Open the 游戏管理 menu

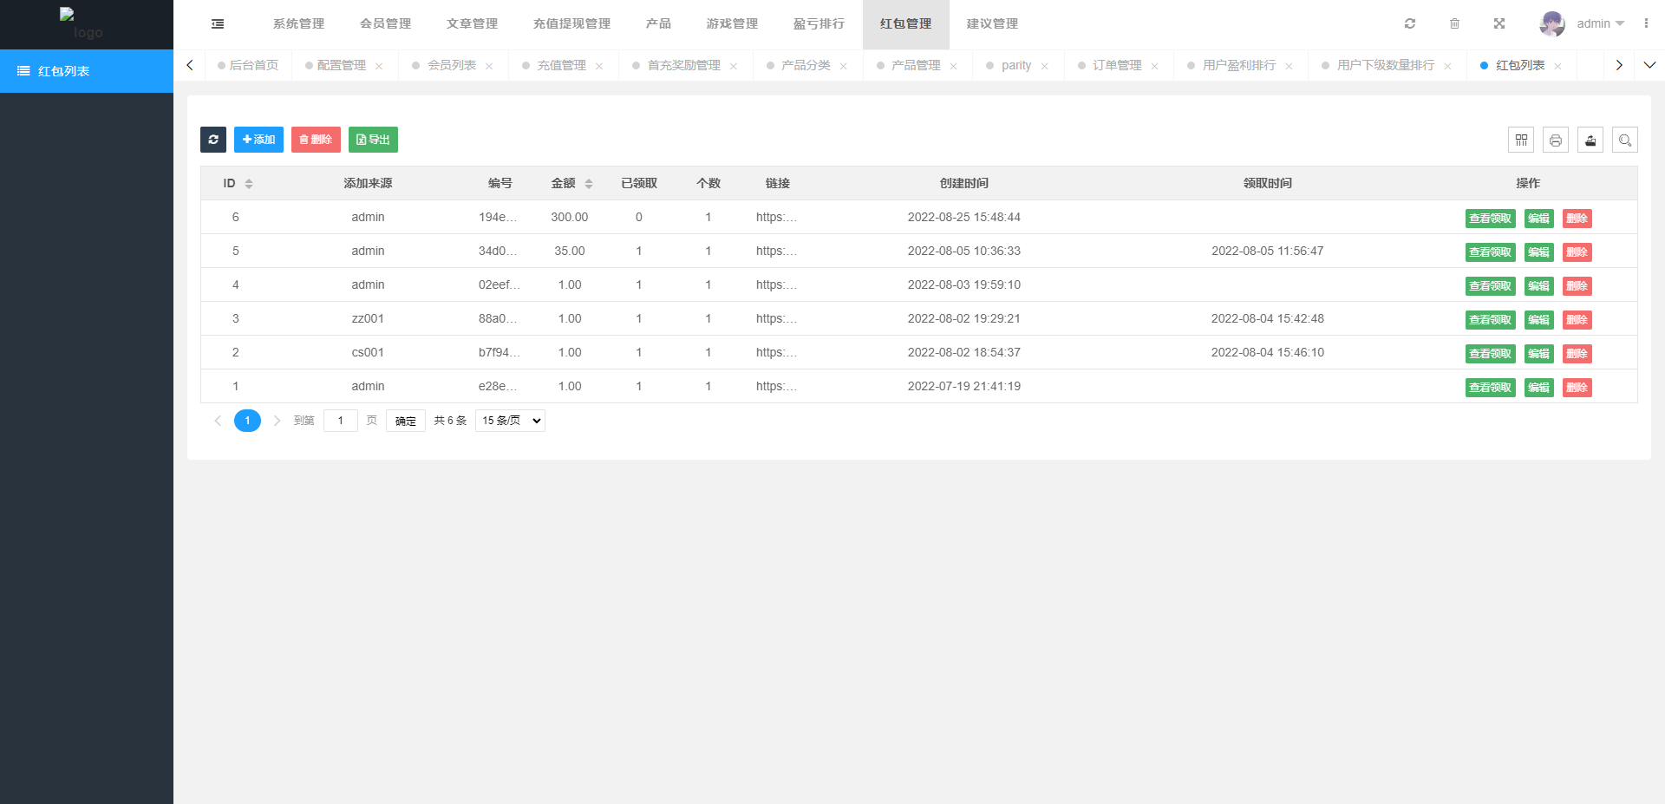[x=731, y=23]
